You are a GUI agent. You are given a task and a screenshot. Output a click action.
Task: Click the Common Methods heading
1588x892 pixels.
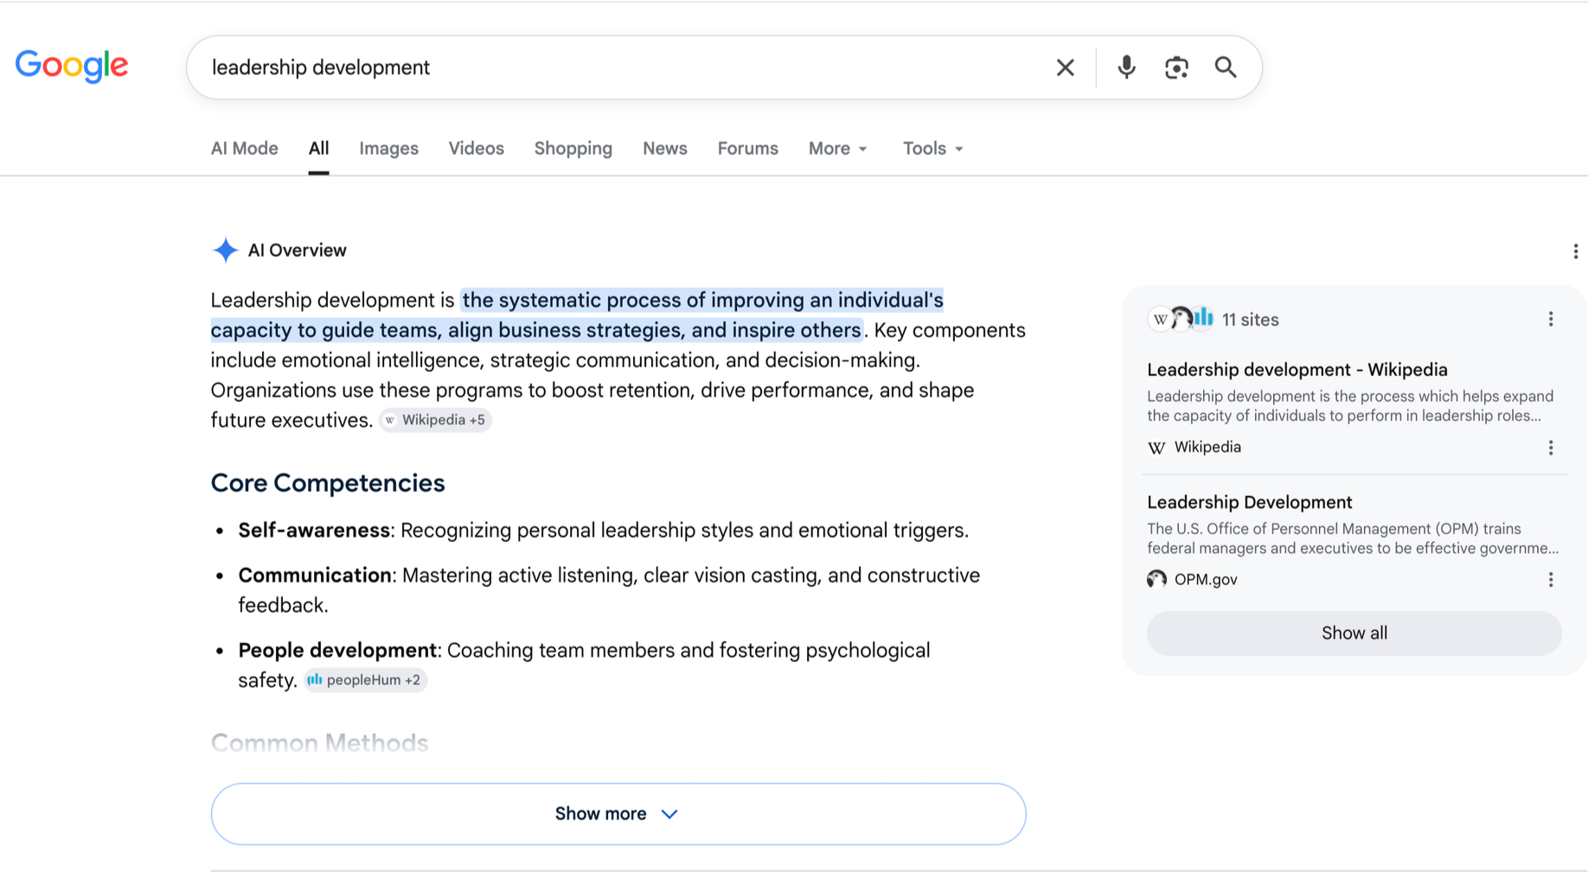click(x=320, y=743)
